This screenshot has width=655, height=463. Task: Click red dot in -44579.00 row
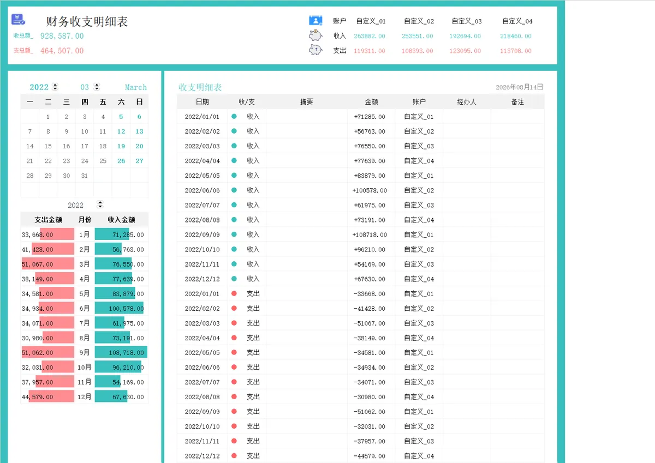234,455
